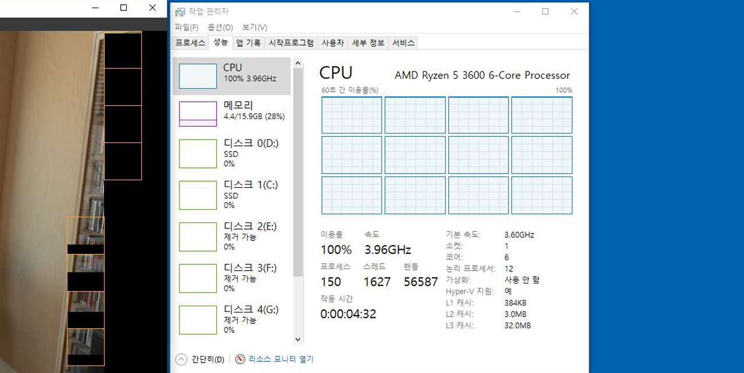744x373 pixels.
Task: Open the 보기(V) menu
Action: pos(254,27)
